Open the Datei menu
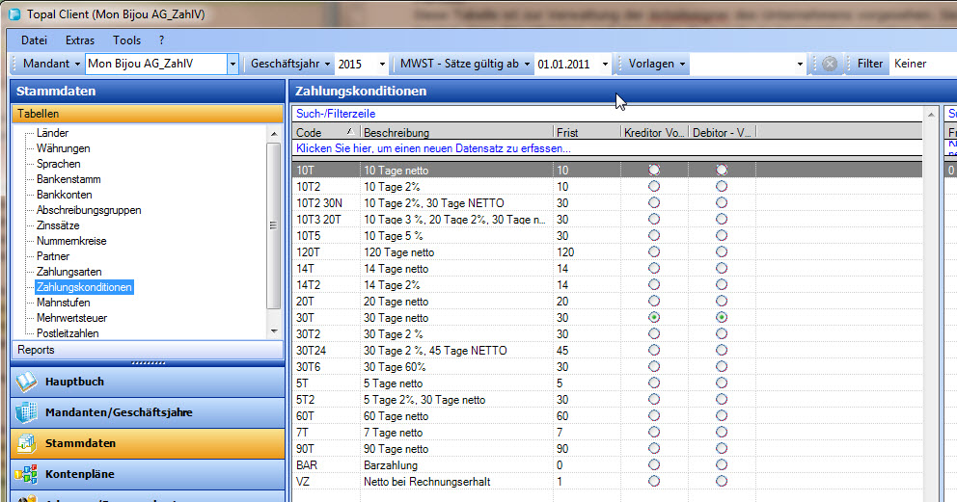The width and height of the screenshot is (957, 502). pos(34,40)
